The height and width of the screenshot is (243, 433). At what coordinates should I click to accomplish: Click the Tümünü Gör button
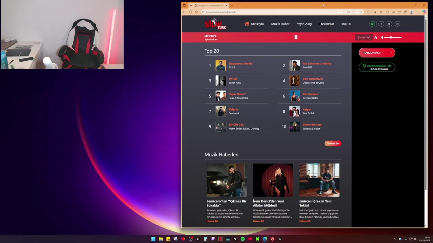[333, 143]
